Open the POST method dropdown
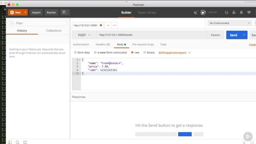 84,35
